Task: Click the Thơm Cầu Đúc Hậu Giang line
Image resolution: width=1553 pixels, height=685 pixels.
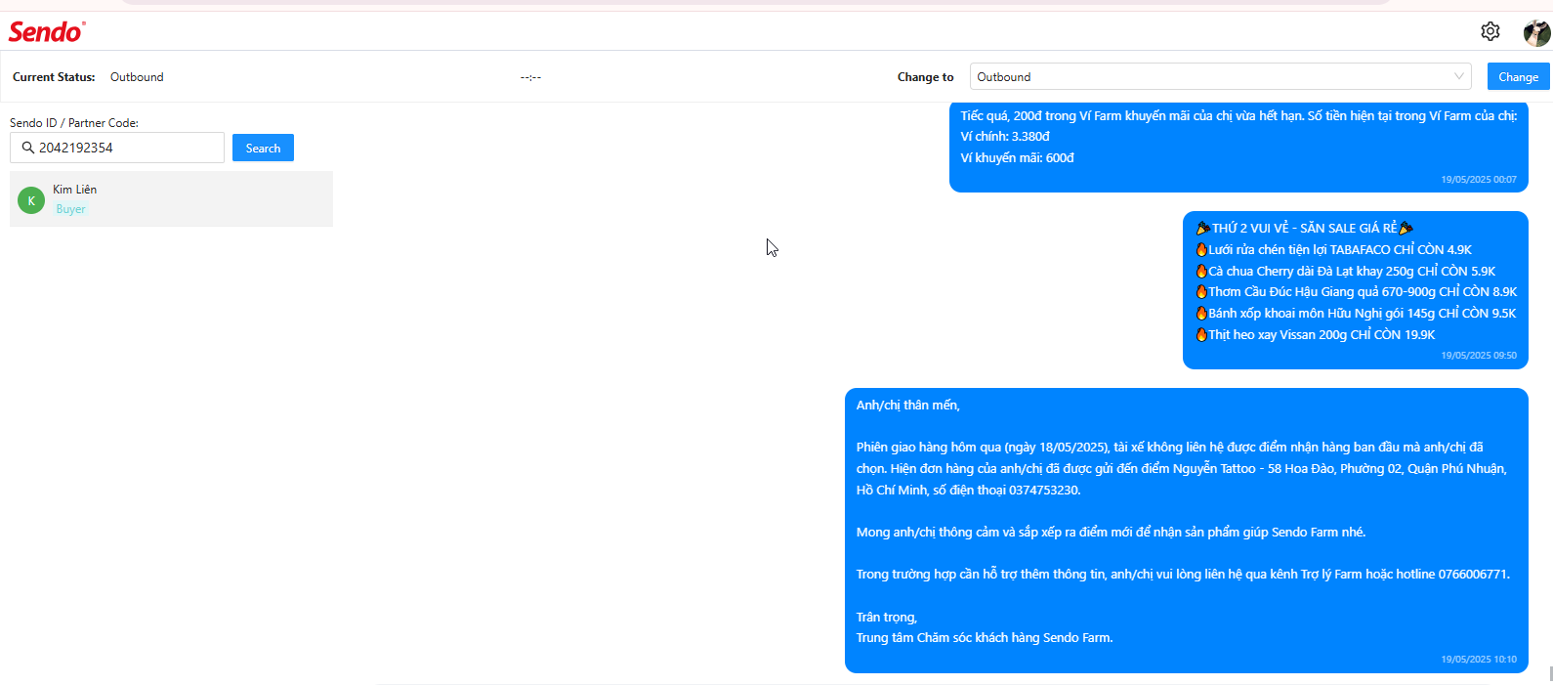Action: tap(1356, 291)
